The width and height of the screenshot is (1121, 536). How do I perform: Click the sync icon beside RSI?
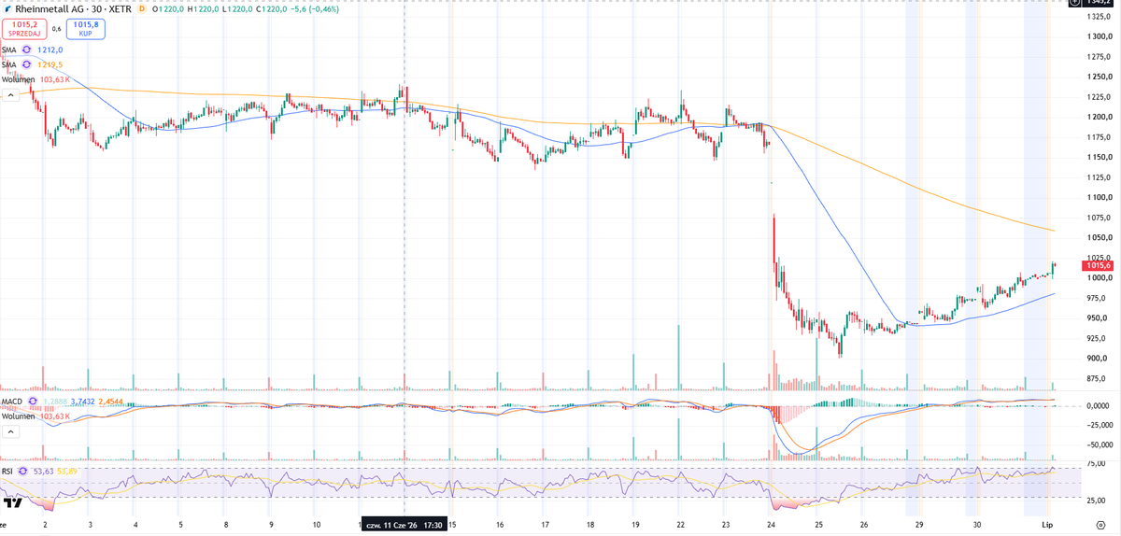(22, 472)
